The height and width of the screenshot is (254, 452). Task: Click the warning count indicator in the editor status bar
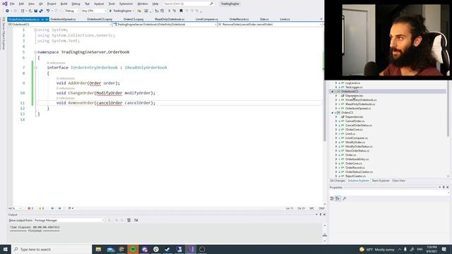pyautogui.click(x=41, y=208)
